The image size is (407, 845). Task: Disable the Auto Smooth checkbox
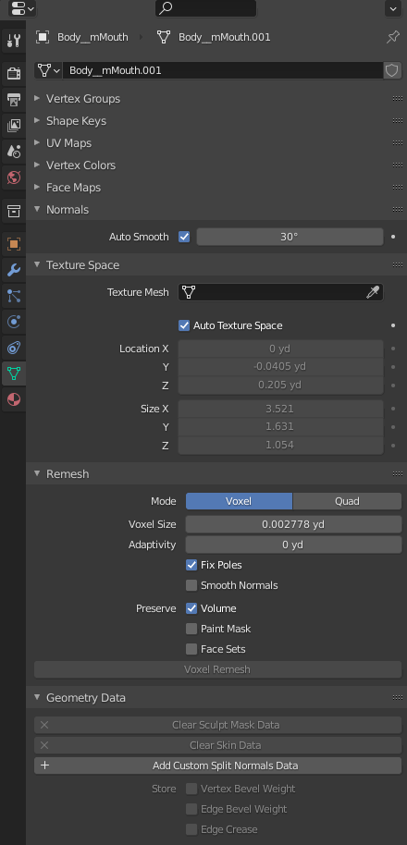pos(184,237)
